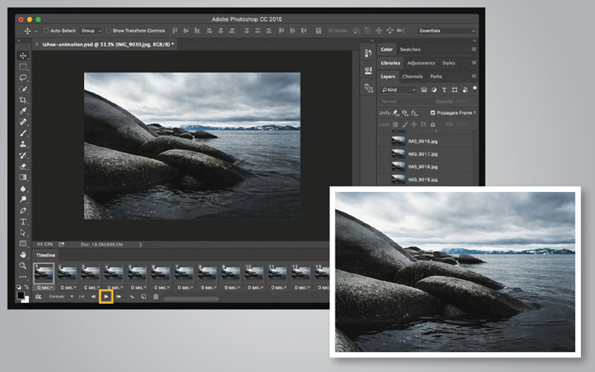Duplicate the selected frames in Timeline
595x372 pixels.
pos(144,296)
